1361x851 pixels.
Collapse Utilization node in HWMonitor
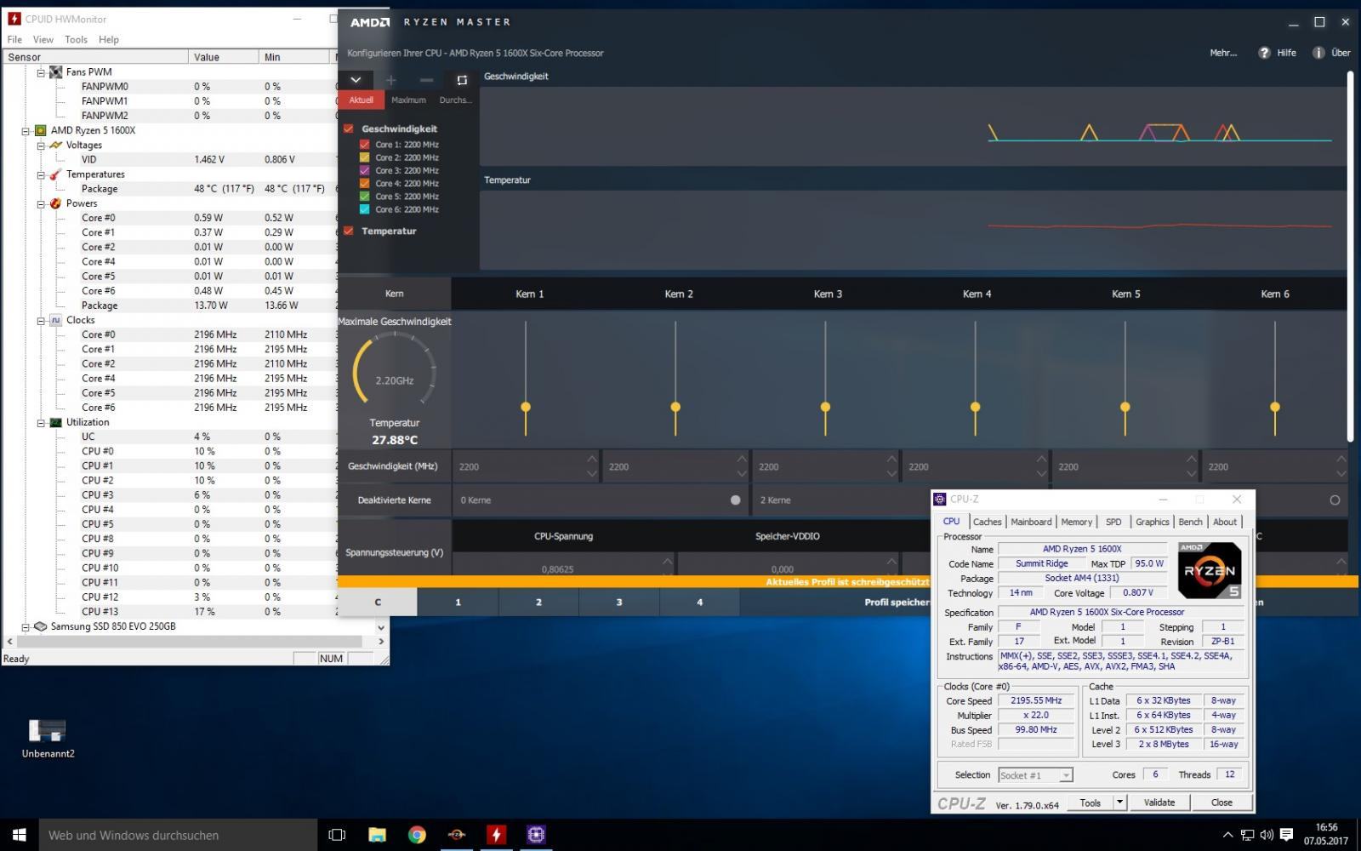(41, 423)
